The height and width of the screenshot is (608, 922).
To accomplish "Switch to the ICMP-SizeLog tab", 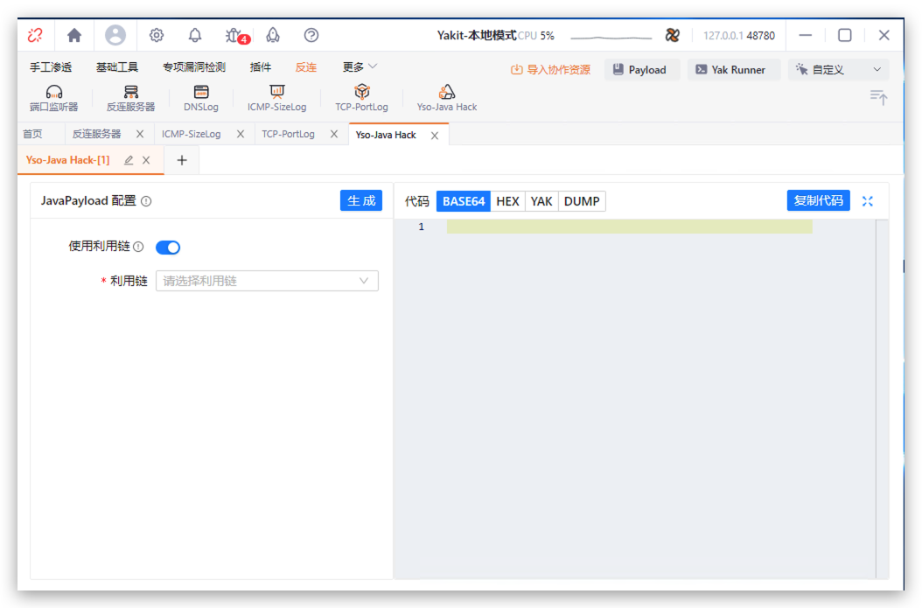I will pos(192,135).
